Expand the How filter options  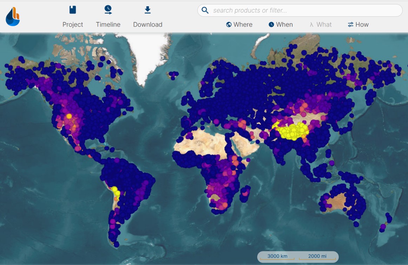[358, 25]
